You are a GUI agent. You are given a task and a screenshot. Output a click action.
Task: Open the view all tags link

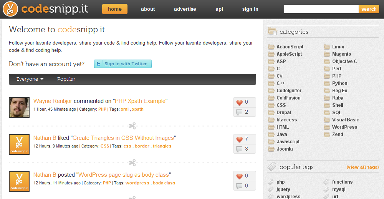[362, 167]
